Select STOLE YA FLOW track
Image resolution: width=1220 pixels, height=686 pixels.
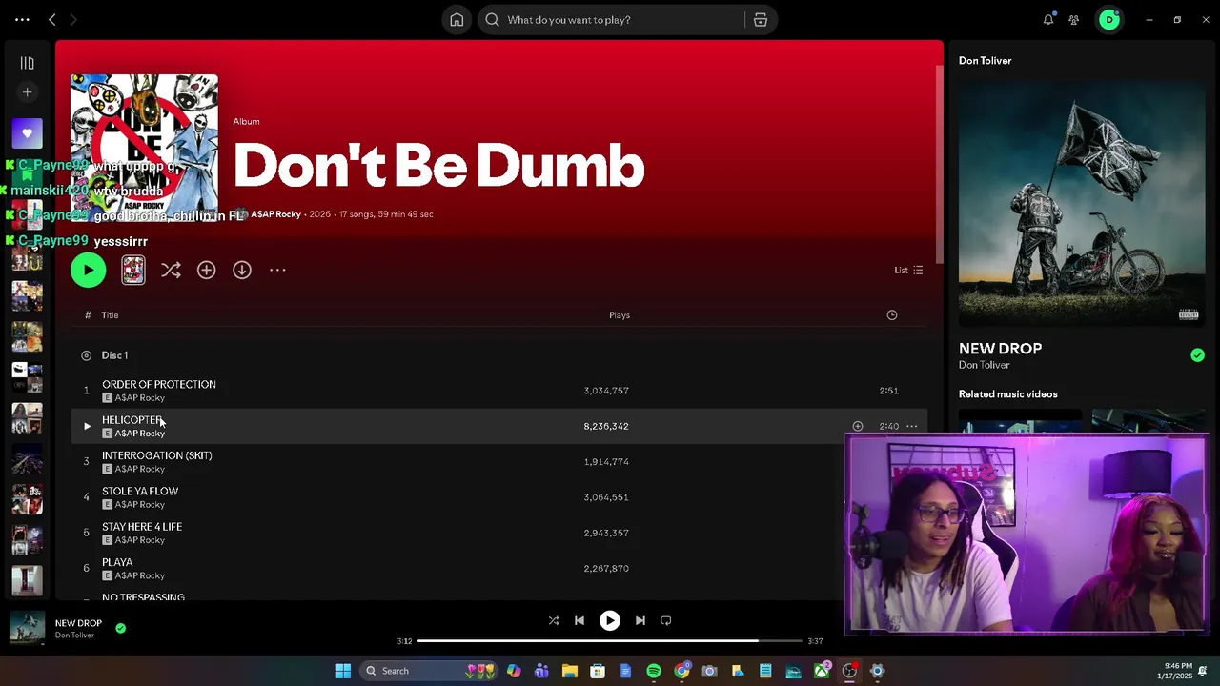tap(140, 491)
